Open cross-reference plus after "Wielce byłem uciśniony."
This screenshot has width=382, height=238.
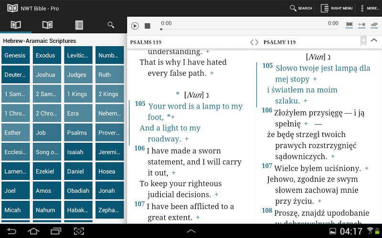pos(366,169)
